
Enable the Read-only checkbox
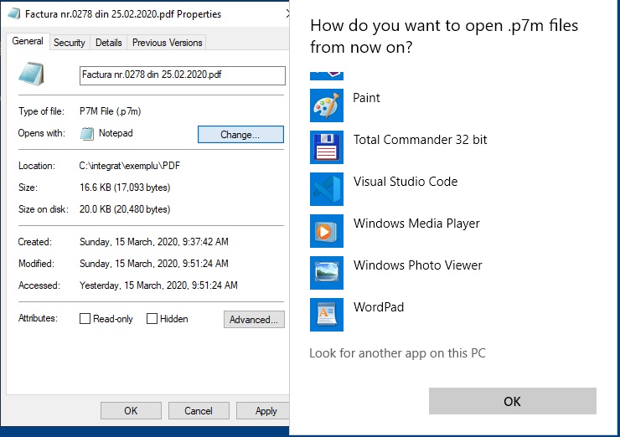pos(85,318)
